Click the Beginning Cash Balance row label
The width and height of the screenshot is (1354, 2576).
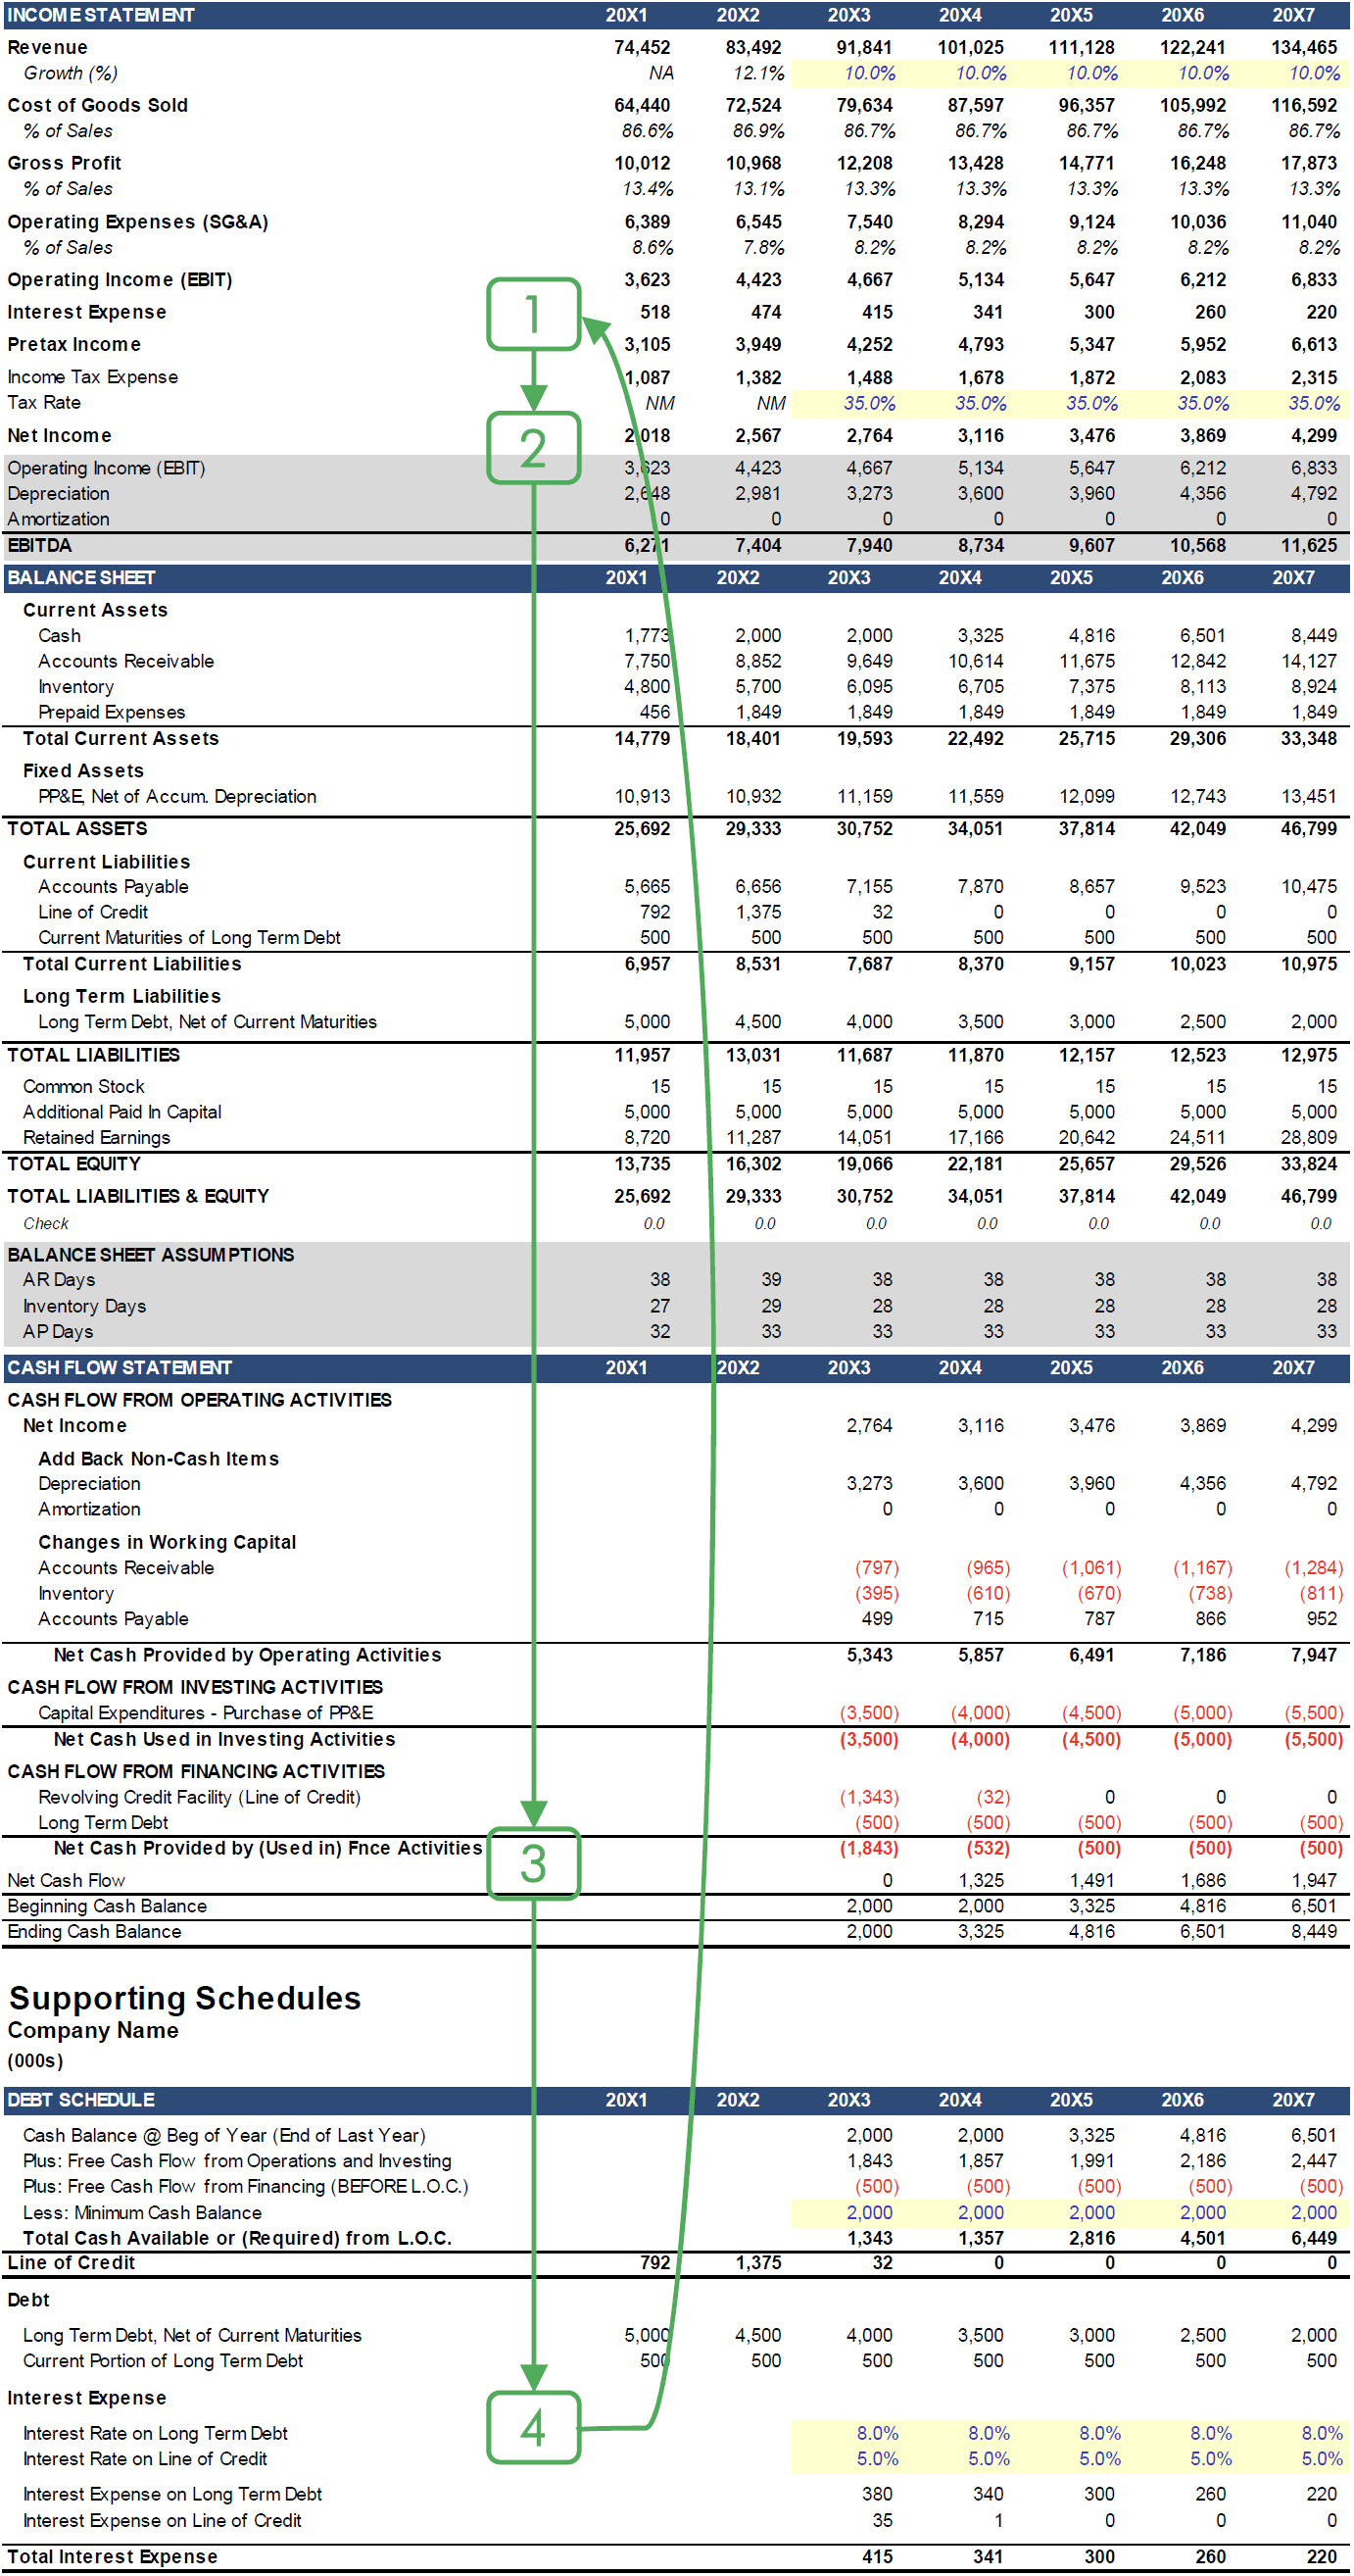[107, 1906]
